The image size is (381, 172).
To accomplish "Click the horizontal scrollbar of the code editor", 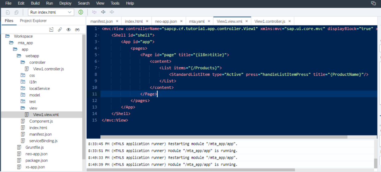I will pos(224,137).
